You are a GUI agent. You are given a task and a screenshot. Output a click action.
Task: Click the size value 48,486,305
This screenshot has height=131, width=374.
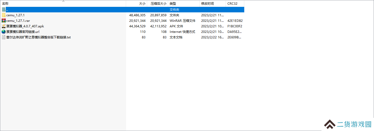click(137, 15)
